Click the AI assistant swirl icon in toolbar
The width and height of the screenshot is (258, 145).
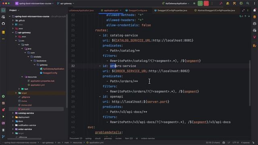point(241,4)
